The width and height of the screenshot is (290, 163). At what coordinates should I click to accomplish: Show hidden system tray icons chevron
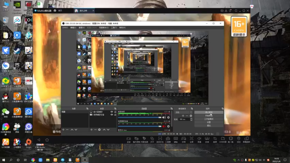tap(239, 160)
